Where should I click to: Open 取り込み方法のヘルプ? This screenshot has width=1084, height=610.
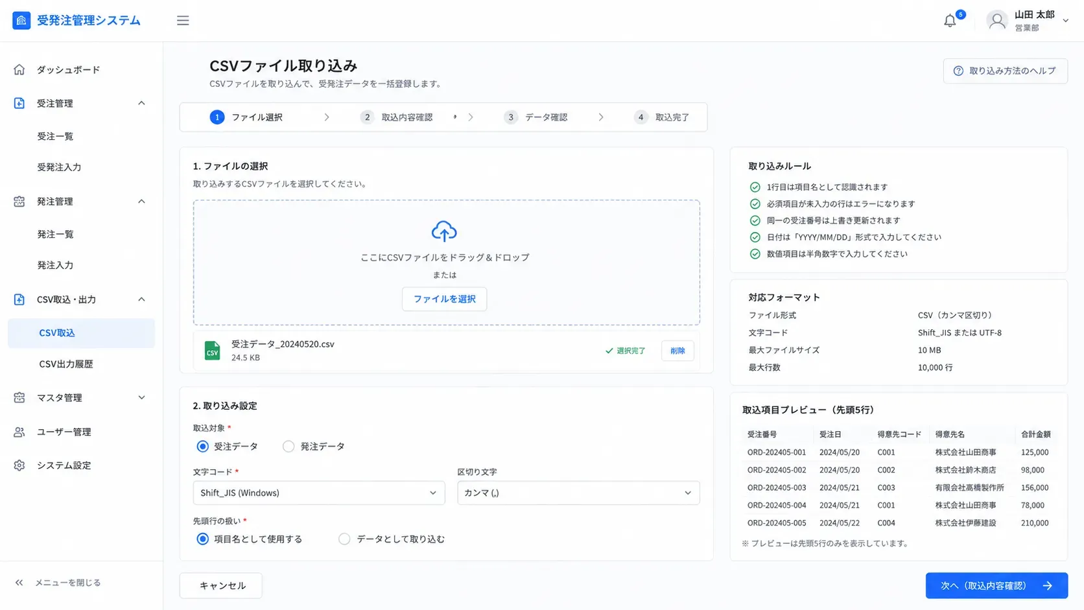(x=1006, y=71)
